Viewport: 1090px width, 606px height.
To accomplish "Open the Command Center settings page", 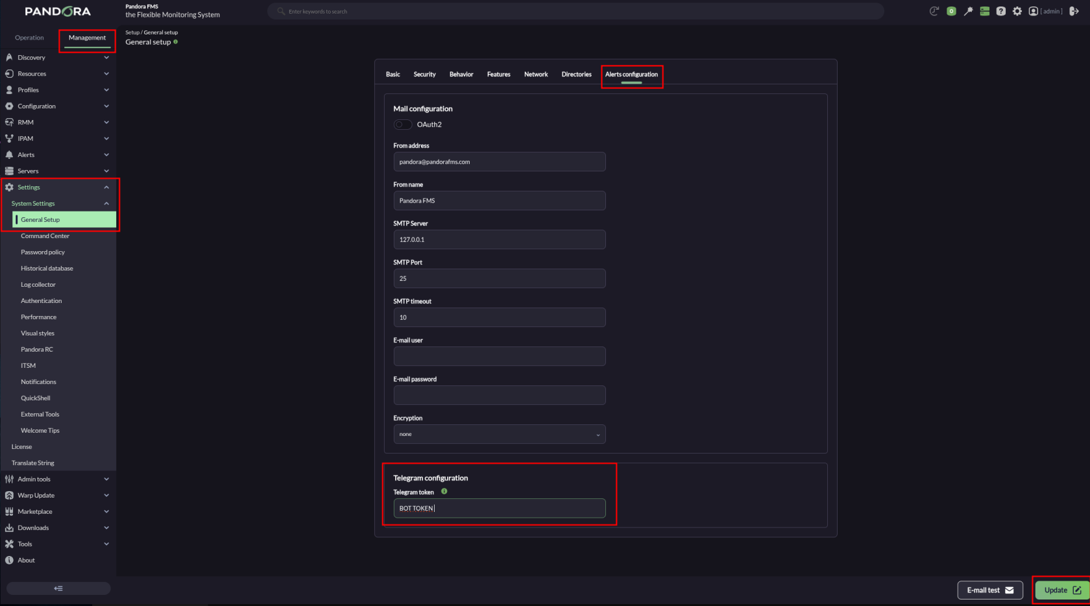I will click(x=45, y=236).
